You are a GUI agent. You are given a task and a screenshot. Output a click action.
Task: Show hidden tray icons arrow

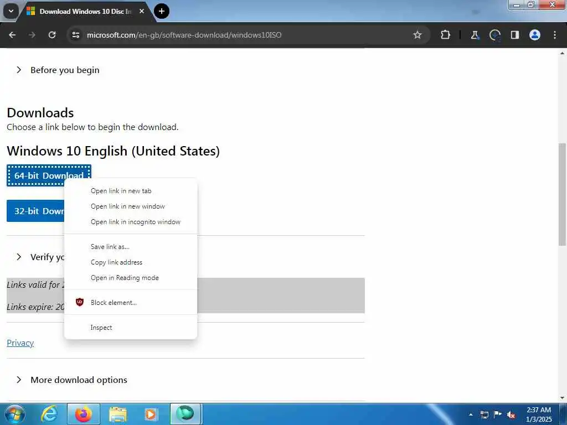(471, 414)
